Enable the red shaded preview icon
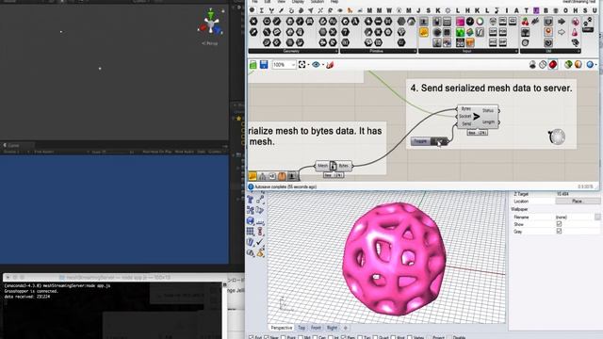Image resolution: width=603 pixels, height=339 pixels. click(553, 65)
